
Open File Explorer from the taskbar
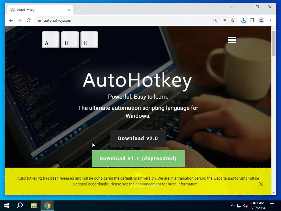pos(33,206)
